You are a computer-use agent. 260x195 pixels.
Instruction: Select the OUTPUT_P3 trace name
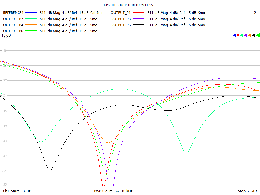tap(121, 19)
